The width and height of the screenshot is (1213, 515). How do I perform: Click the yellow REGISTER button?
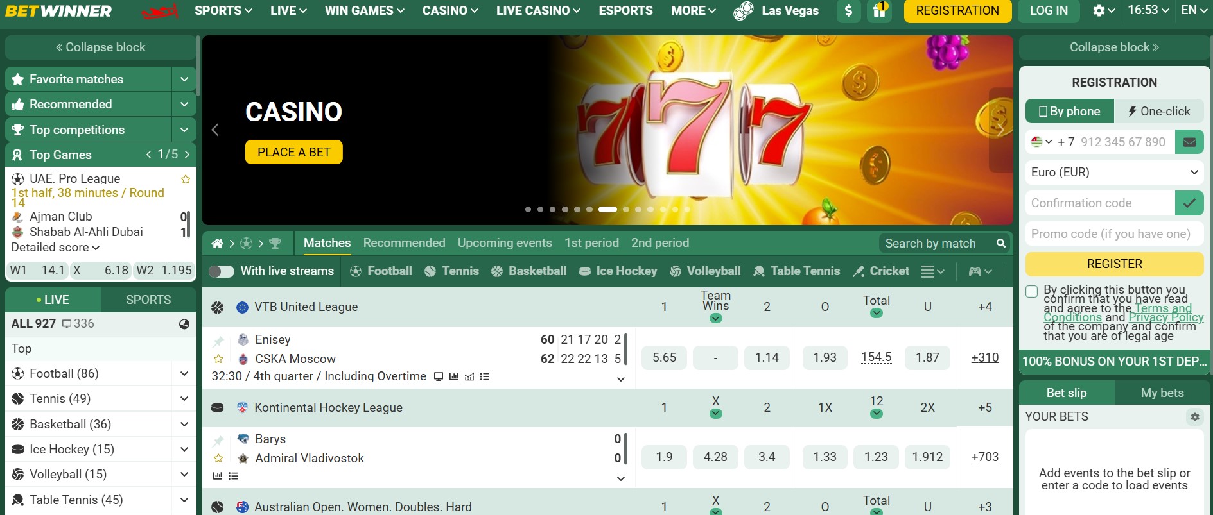[1114, 264]
